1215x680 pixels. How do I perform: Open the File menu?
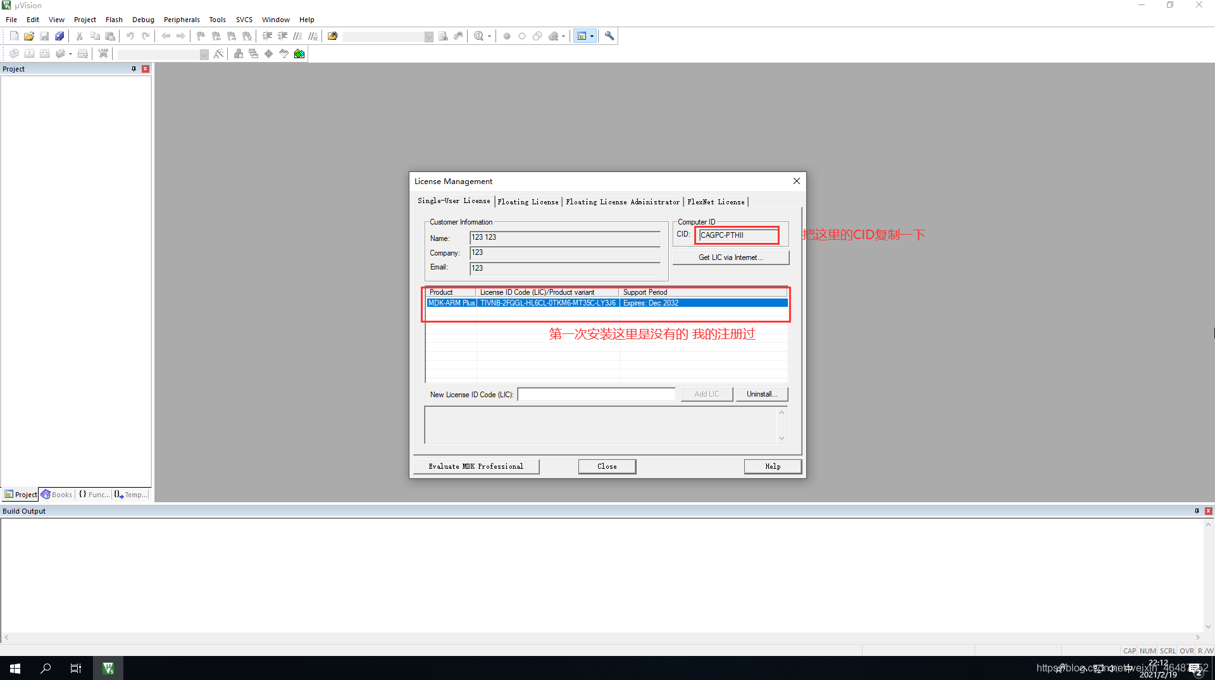[x=11, y=20]
